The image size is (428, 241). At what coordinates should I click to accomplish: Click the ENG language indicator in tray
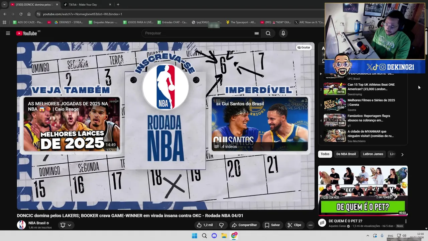coord(390,236)
